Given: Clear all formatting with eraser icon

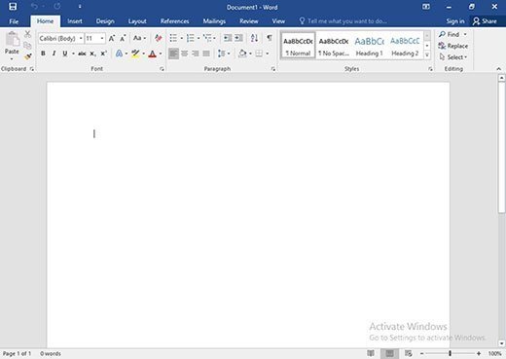Looking at the screenshot, I should point(159,38).
